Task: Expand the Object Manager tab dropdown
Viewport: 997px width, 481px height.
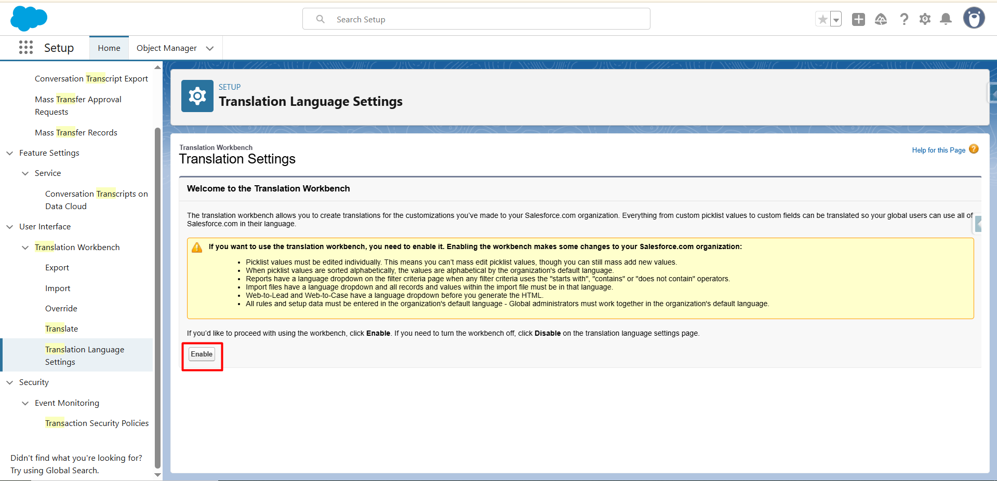Action: tap(210, 48)
